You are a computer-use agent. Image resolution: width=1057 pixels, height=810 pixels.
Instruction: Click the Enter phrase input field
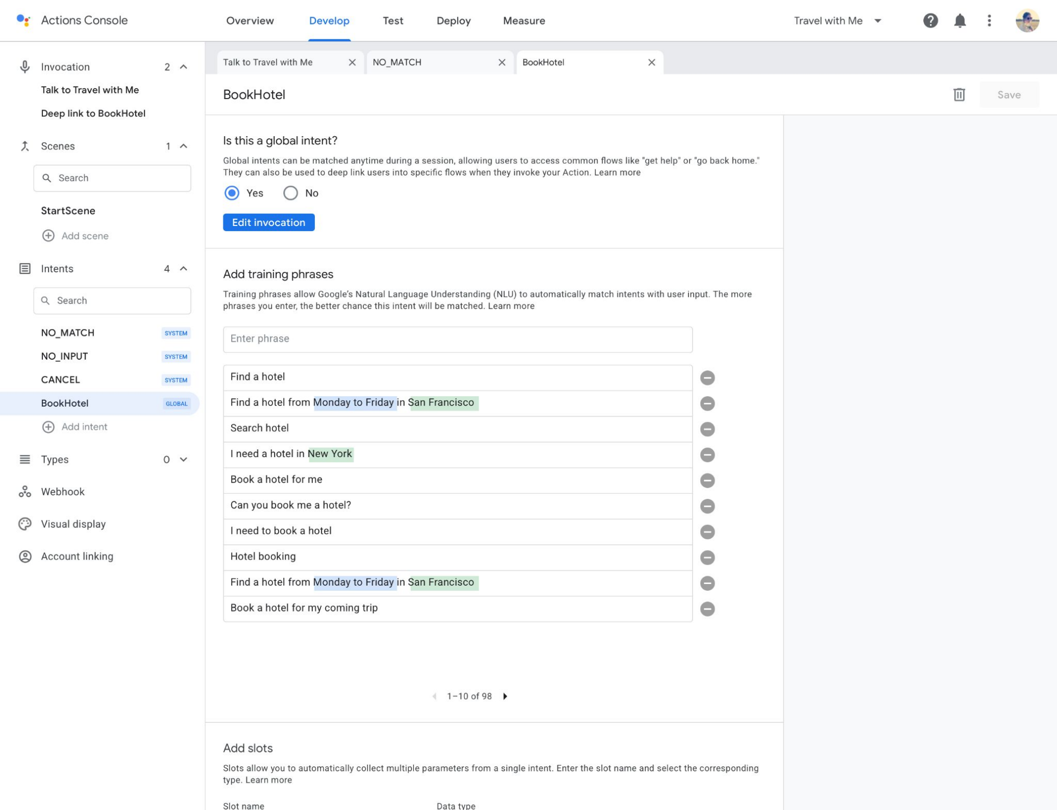click(x=457, y=339)
